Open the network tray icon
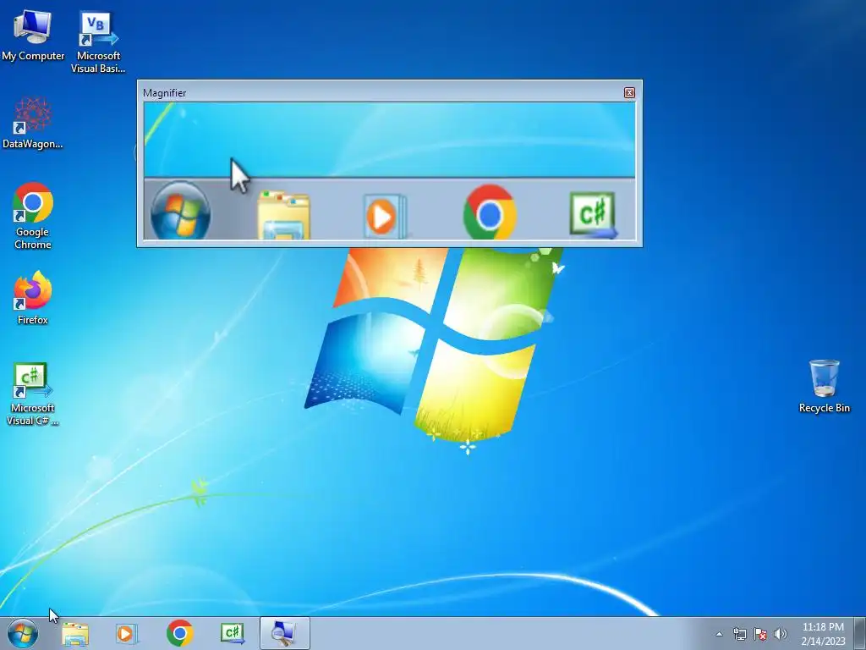This screenshot has height=650, width=866. coord(739,634)
